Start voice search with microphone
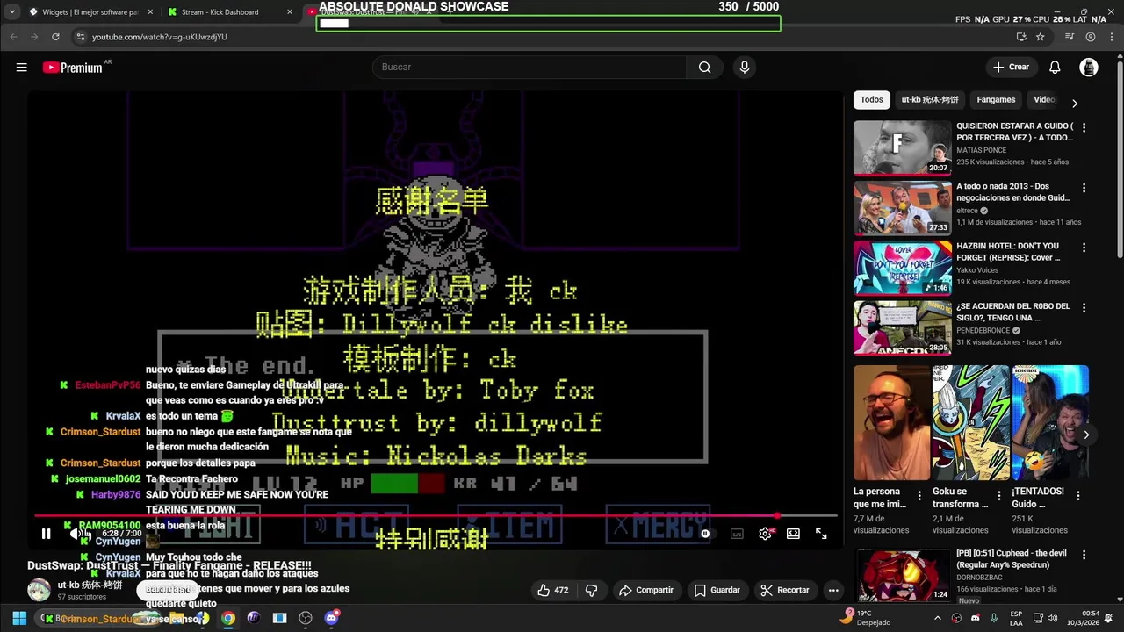 click(745, 68)
